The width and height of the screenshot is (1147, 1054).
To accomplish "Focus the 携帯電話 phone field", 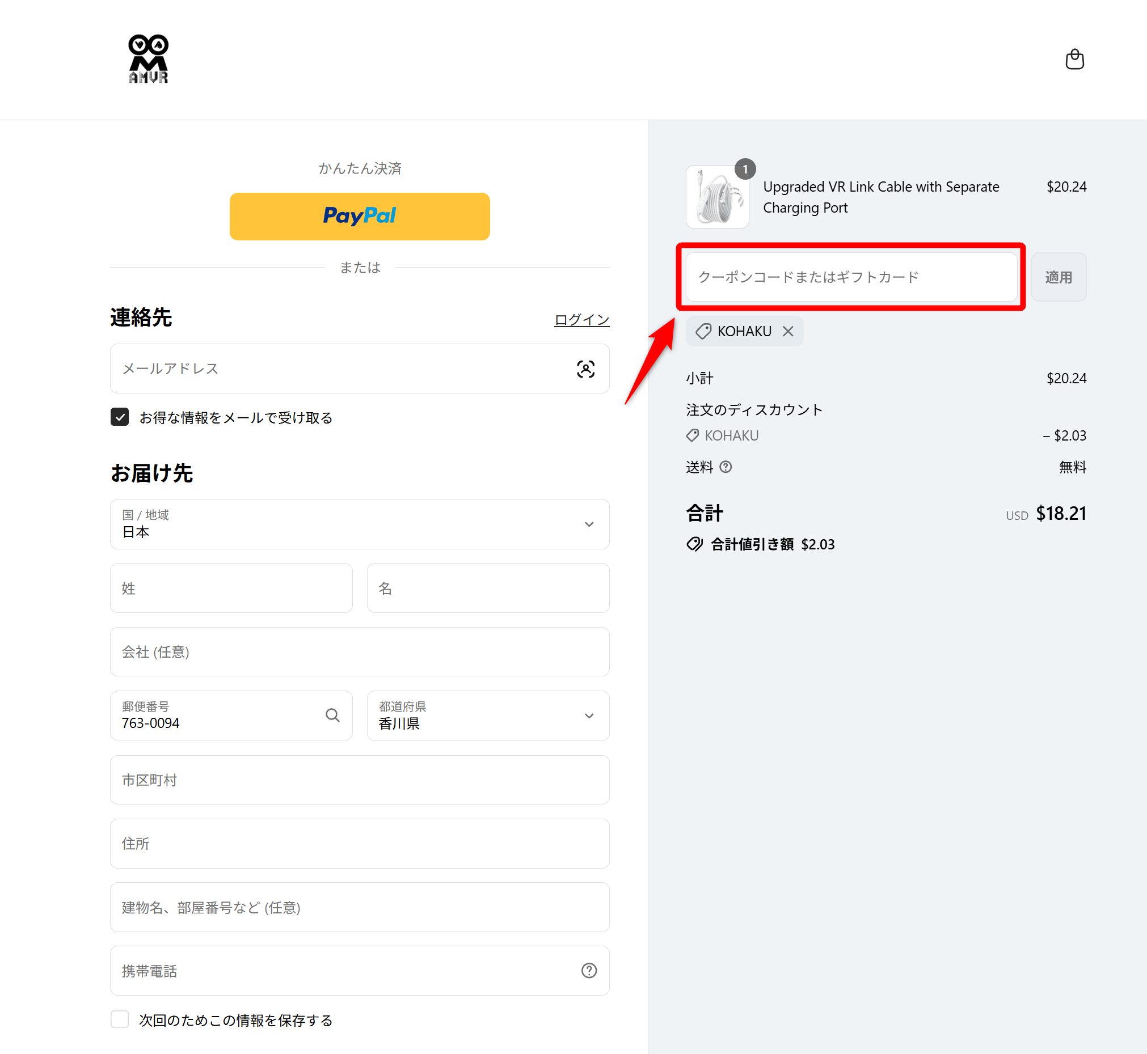I will pos(360,971).
